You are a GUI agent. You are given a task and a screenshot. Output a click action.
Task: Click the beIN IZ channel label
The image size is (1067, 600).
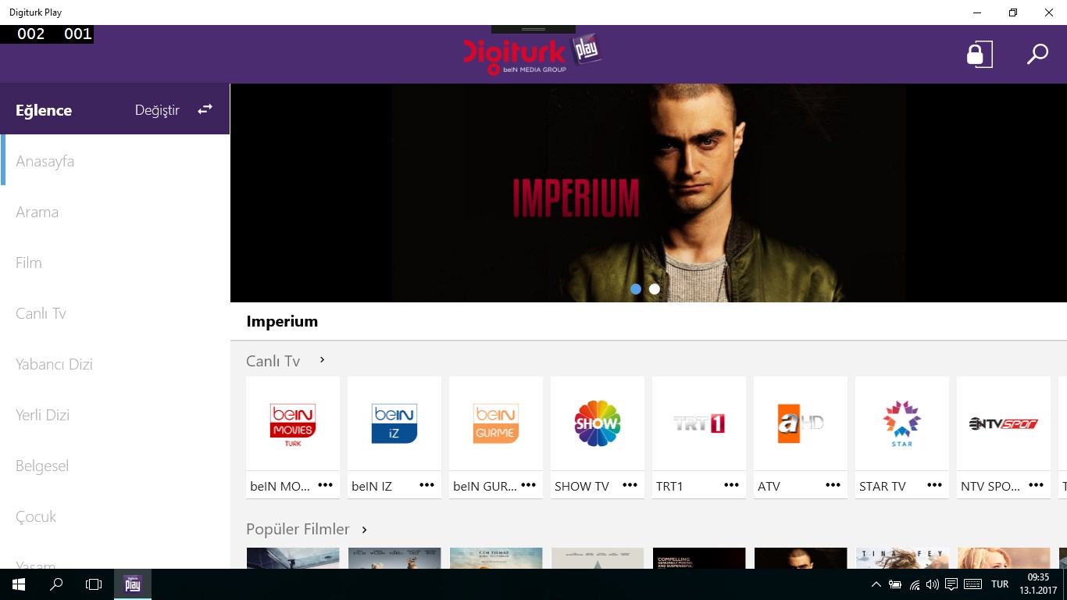click(x=372, y=486)
